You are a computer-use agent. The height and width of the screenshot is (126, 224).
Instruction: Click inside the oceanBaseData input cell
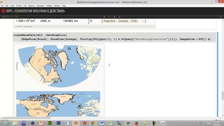[115, 37]
